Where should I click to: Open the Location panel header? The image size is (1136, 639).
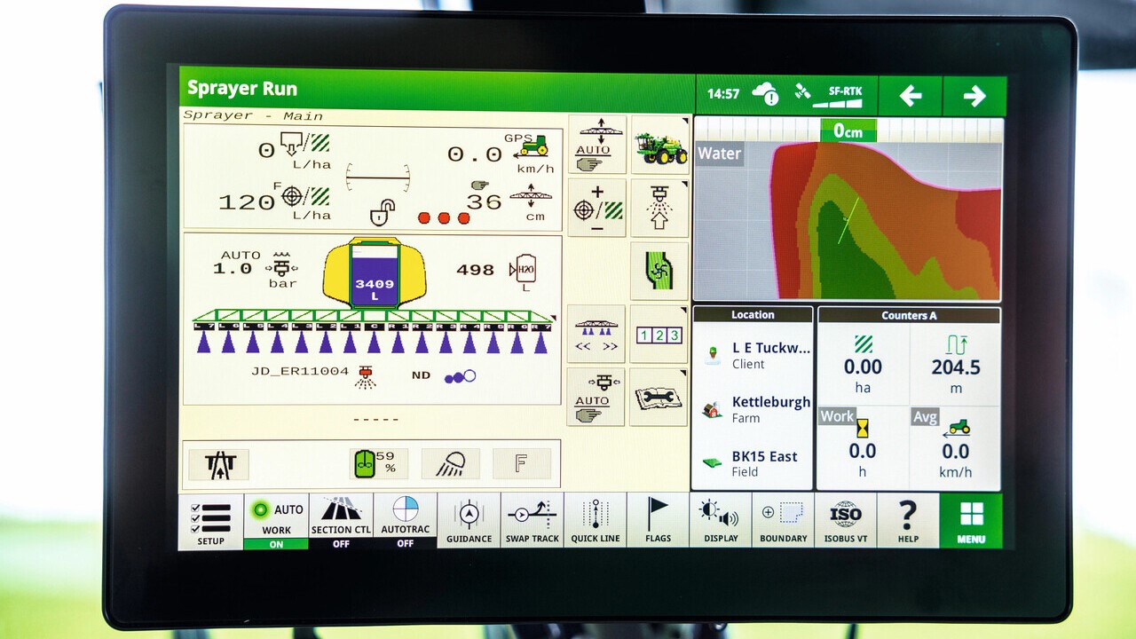point(753,315)
